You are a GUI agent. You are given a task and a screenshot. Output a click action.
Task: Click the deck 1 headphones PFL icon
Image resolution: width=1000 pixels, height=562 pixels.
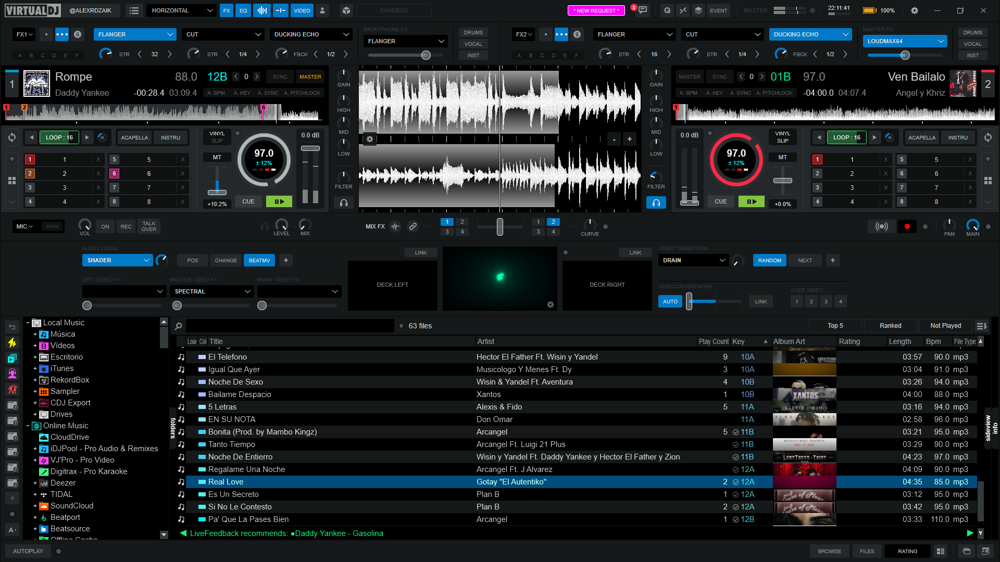click(x=344, y=202)
